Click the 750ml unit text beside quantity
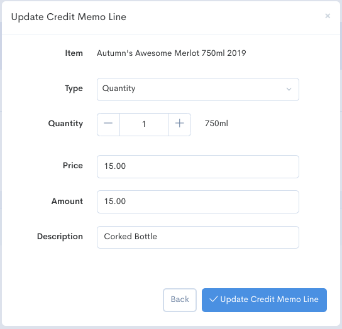Screen dimensions: 342x329 click(x=216, y=124)
